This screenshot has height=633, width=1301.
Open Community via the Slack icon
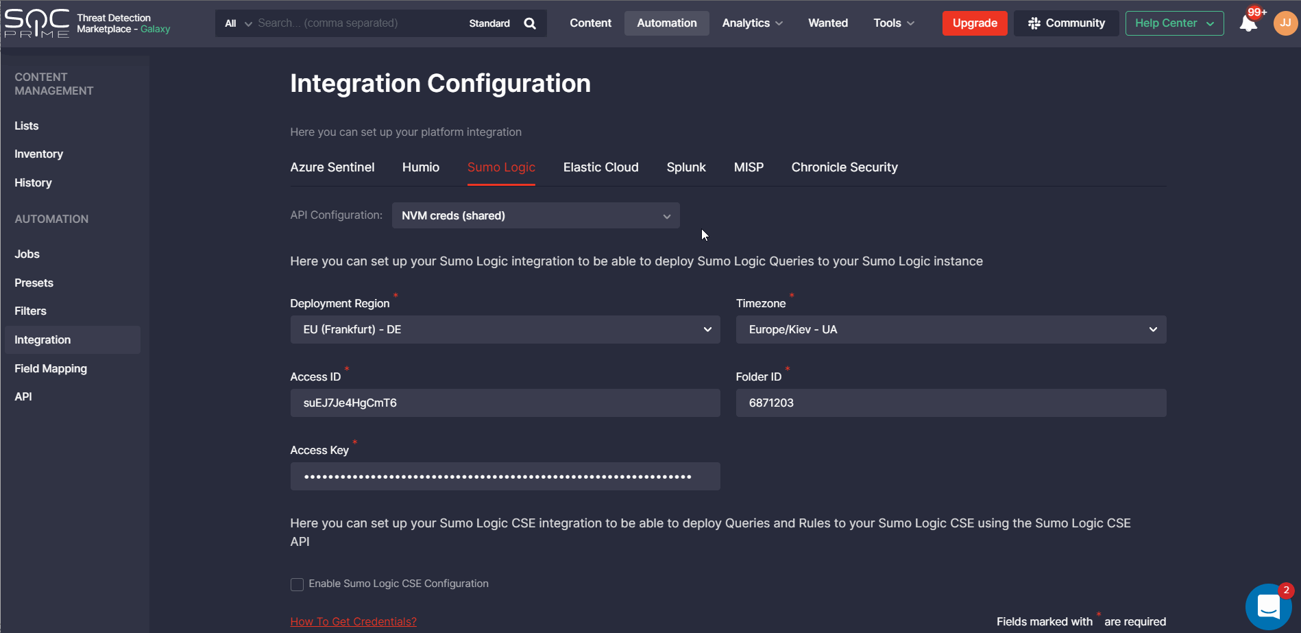(x=1034, y=23)
